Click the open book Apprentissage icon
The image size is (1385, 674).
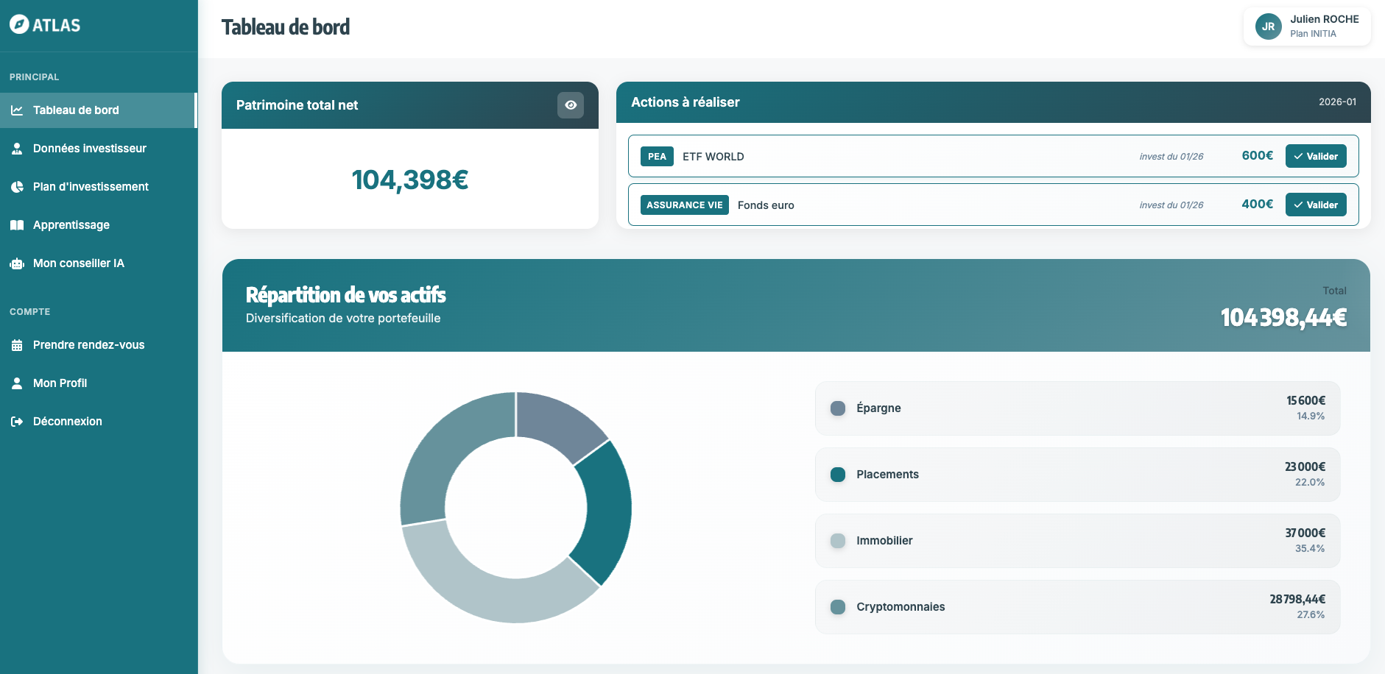[x=17, y=225]
